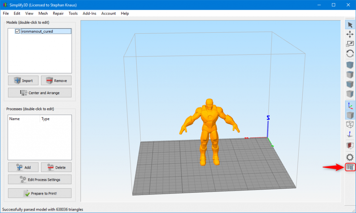Select the default isometric view cube
The width and height of the screenshot is (356, 213).
[x=350, y=65]
